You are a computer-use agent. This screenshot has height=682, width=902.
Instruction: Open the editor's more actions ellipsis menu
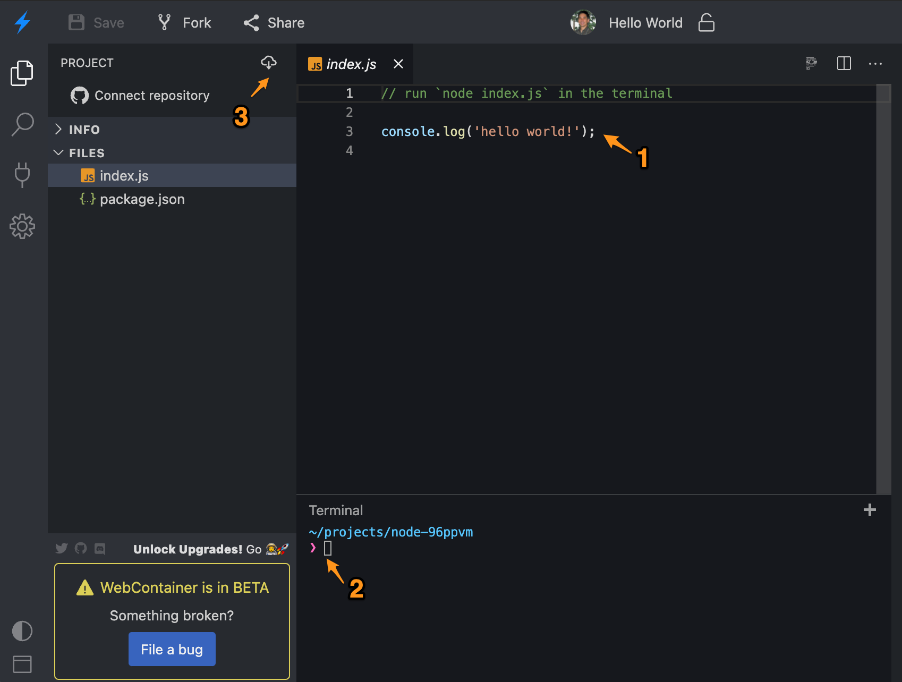pyautogui.click(x=875, y=64)
